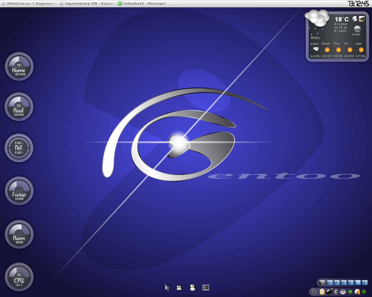Switch to virtual desktop 4

350,282
